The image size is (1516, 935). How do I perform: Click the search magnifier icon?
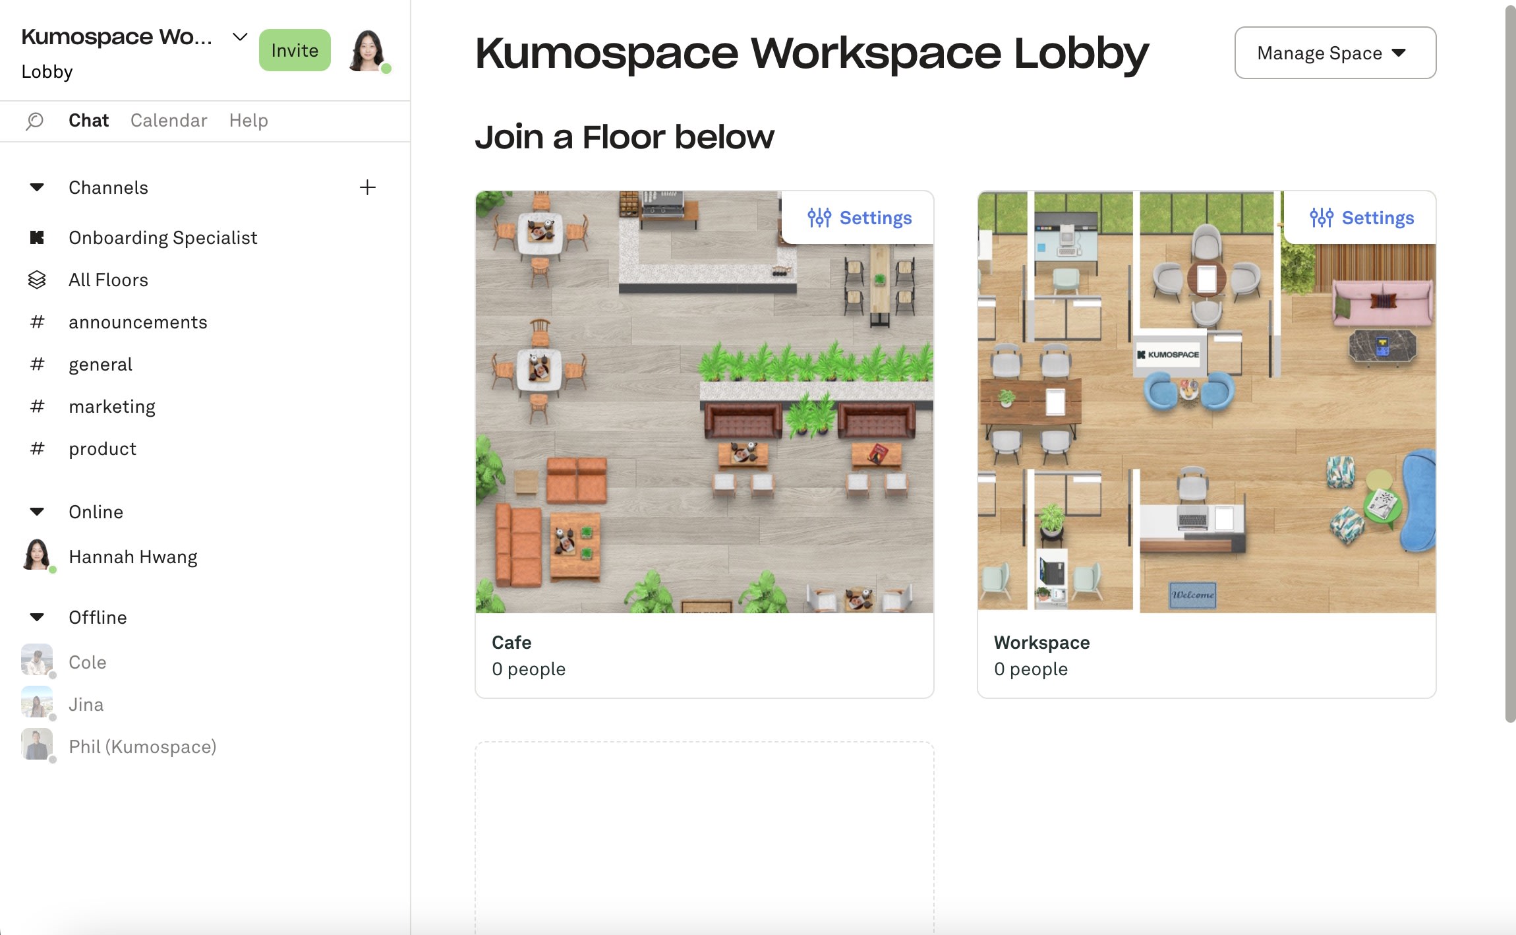point(34,121)
